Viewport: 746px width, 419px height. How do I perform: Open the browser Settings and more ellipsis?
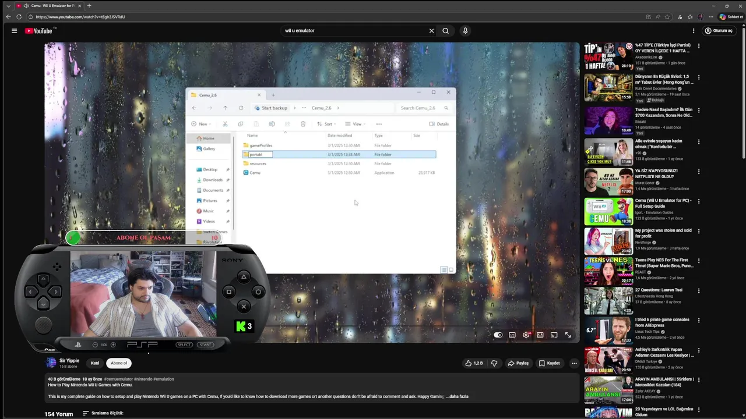pos(711,17)
